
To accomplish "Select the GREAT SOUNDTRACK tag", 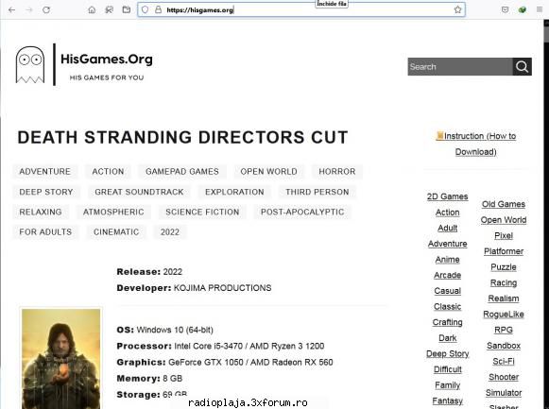I will [139, 192].
